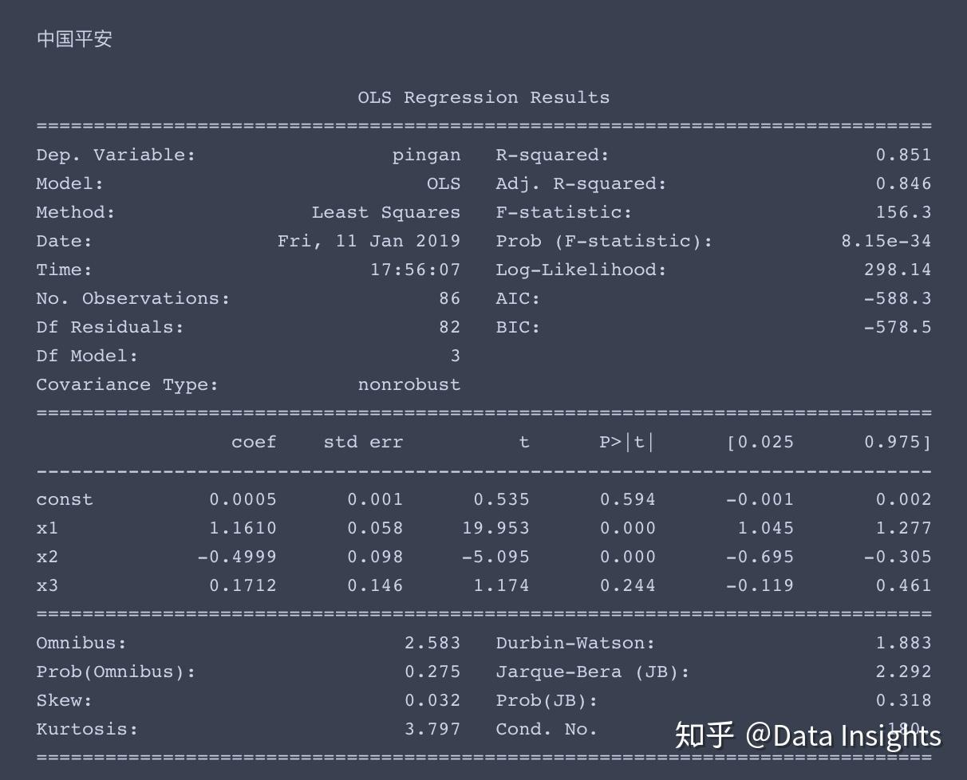This screenshot has width=967, height=780.
Task: Select the OLS Regression Results heading
Action: (483, 97)
